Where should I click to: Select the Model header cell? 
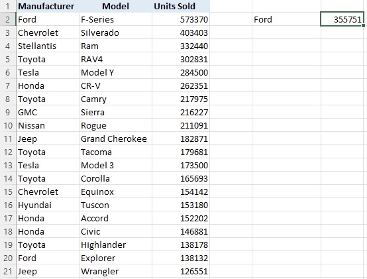pos(116,7)
